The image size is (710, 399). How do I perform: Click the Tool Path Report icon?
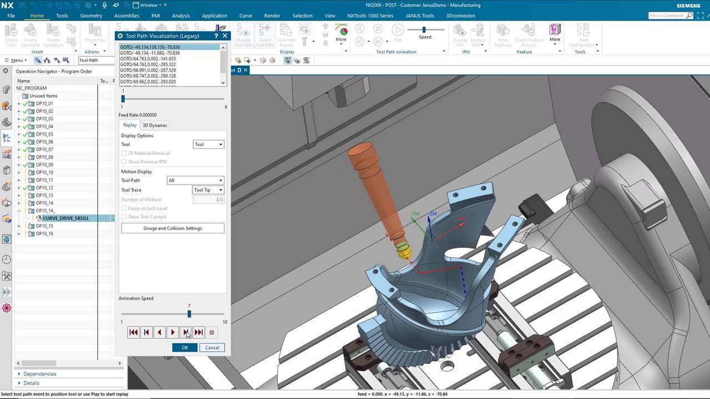coord(286,34)
